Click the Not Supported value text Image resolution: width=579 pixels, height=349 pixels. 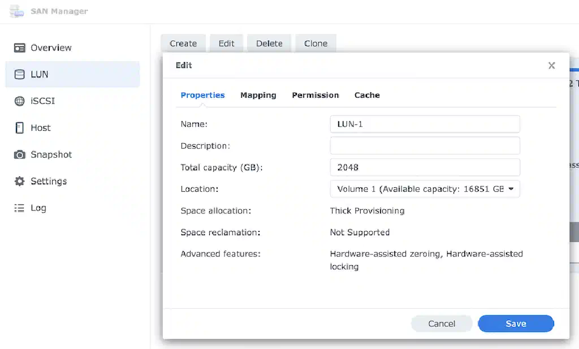click(x=360, y=232)
